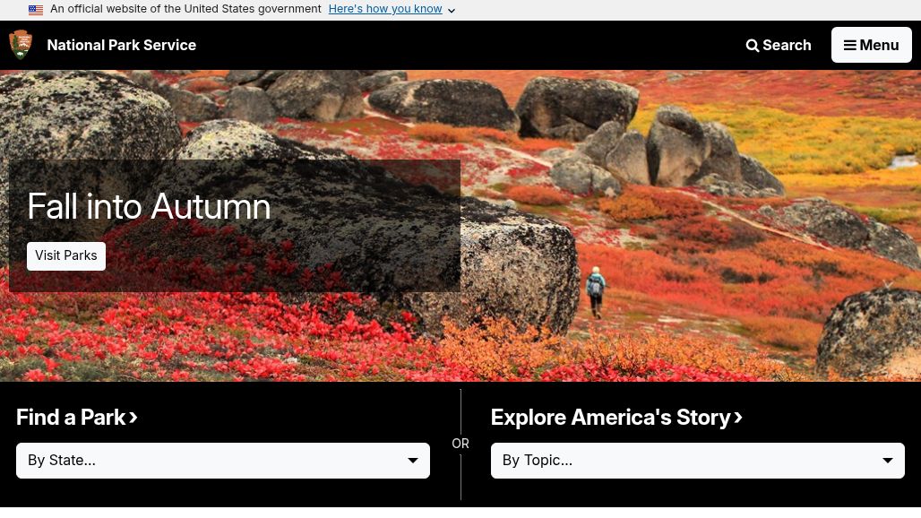Go to the National Park Service home link
Screen dimensions: 921x518
(121, 45)
